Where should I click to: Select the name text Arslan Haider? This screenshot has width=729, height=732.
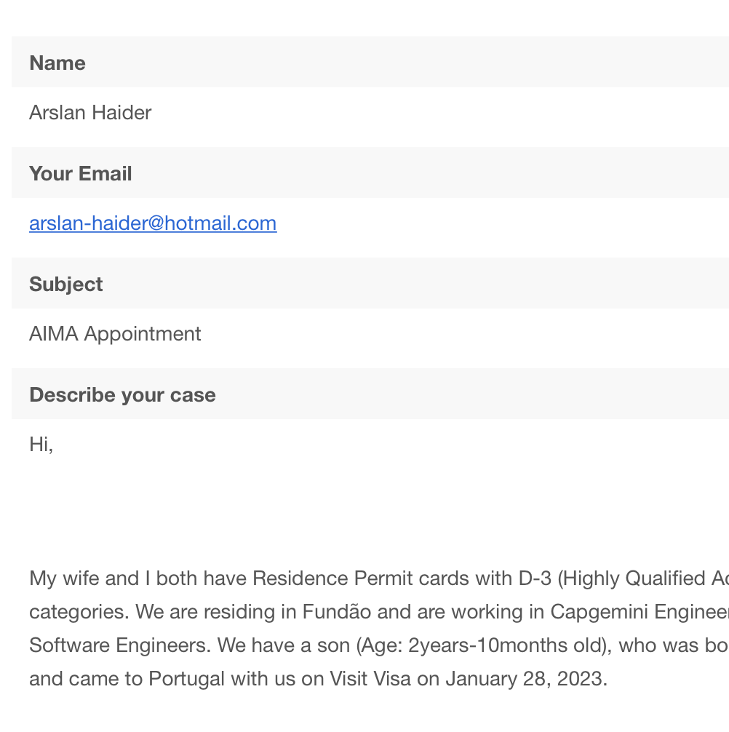coord(90,113)
